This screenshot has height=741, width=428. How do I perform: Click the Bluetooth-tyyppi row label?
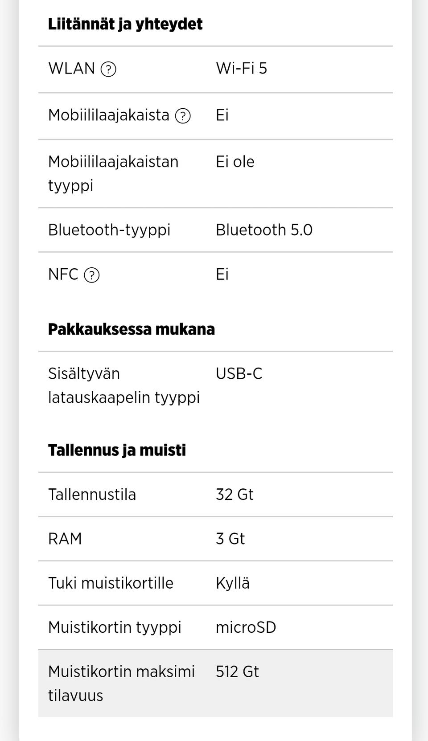[x=109, y=230]
